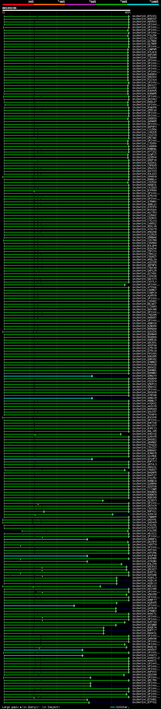Viewport: 161px width, 709px height.
Task: Select the UniRef100_C1G554 label
Action: pos(144,130)
